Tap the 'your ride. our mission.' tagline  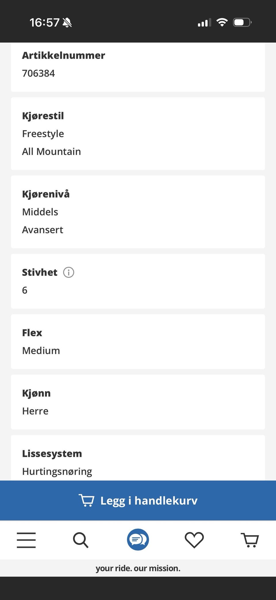(x=138, y=568)
